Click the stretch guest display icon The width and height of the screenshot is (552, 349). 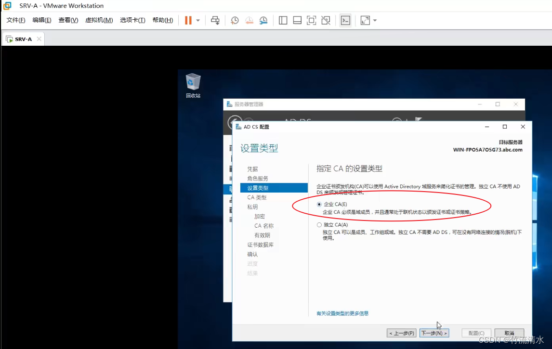tap(365, 20)
